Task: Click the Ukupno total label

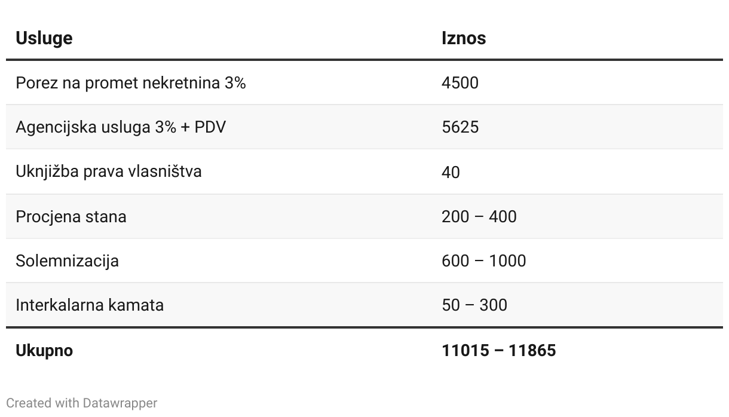Action: pos(44,350)
